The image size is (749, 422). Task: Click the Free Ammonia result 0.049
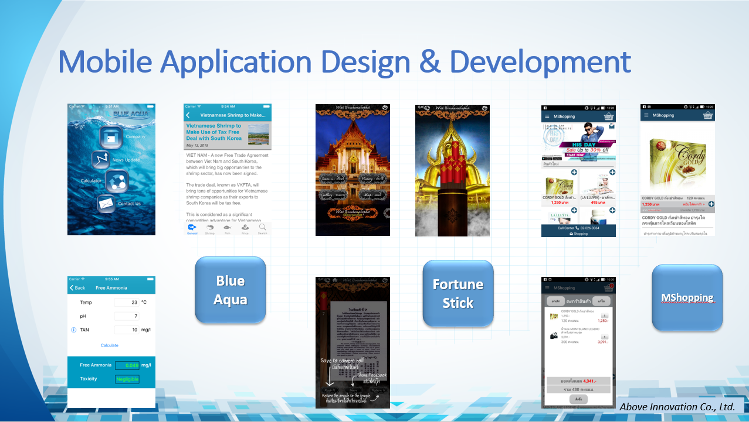[x=127, y=365]
